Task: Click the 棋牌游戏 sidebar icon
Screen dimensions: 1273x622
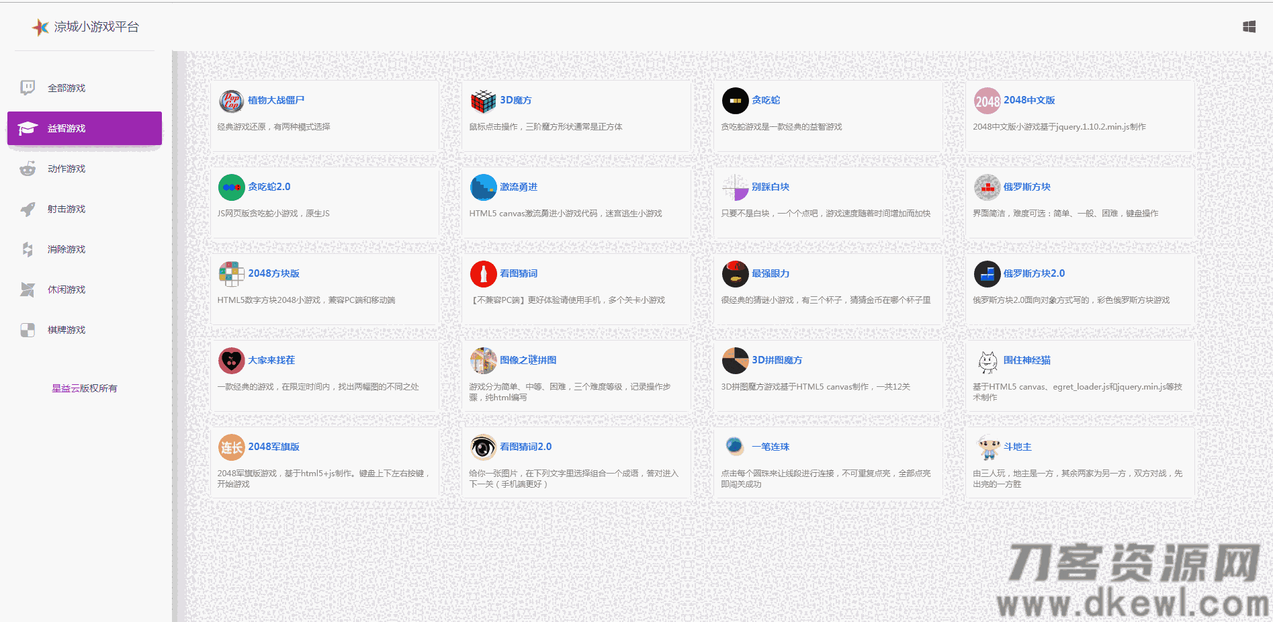Action: tap(28, 330)
